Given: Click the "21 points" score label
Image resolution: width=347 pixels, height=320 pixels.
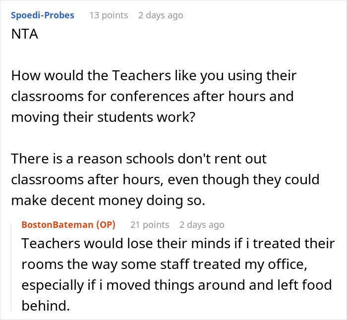Looking at the screenshot, I should 150,225.
